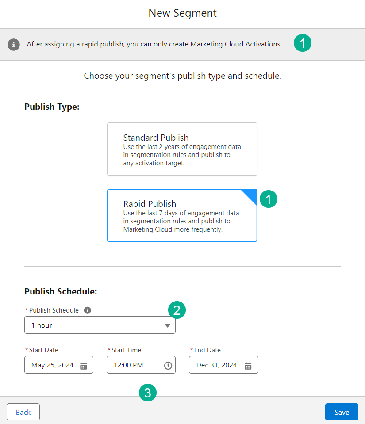The height and width of the screenshot is (424, 365).
Task: Click the green badge 2 above Publish Schedule
Action: (177, 310)
